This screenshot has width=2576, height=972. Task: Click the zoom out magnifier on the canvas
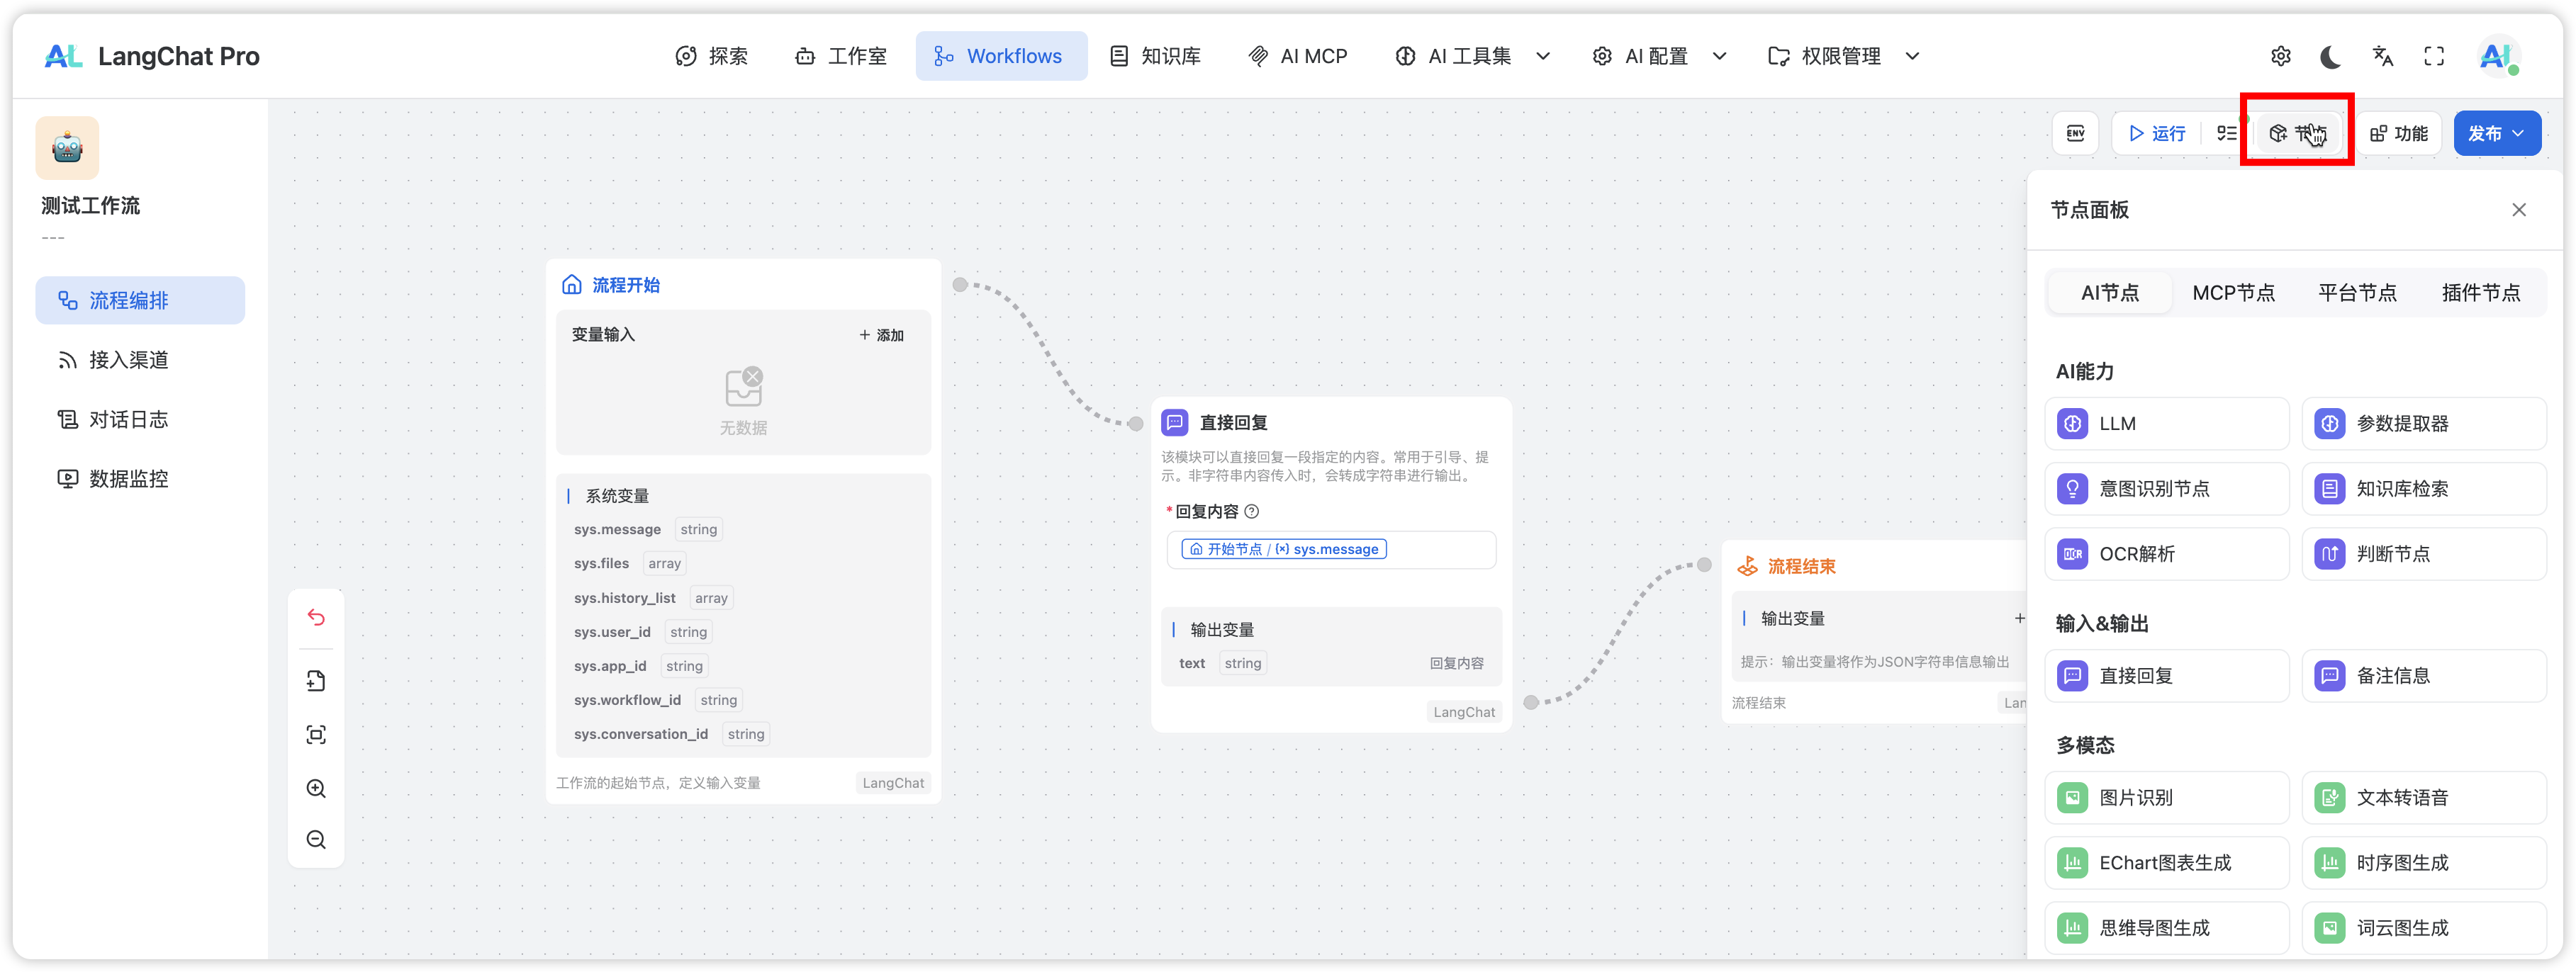coord(316,839)
